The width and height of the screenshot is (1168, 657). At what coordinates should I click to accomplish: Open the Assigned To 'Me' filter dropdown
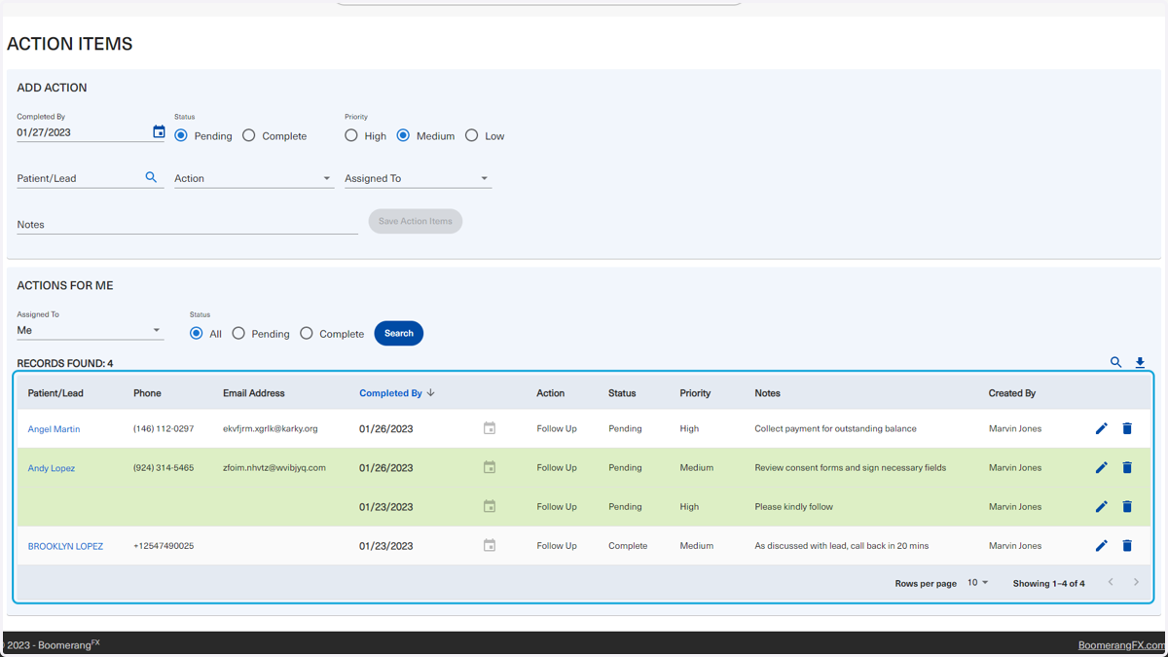pyautogui.click(x=90, y=330)
